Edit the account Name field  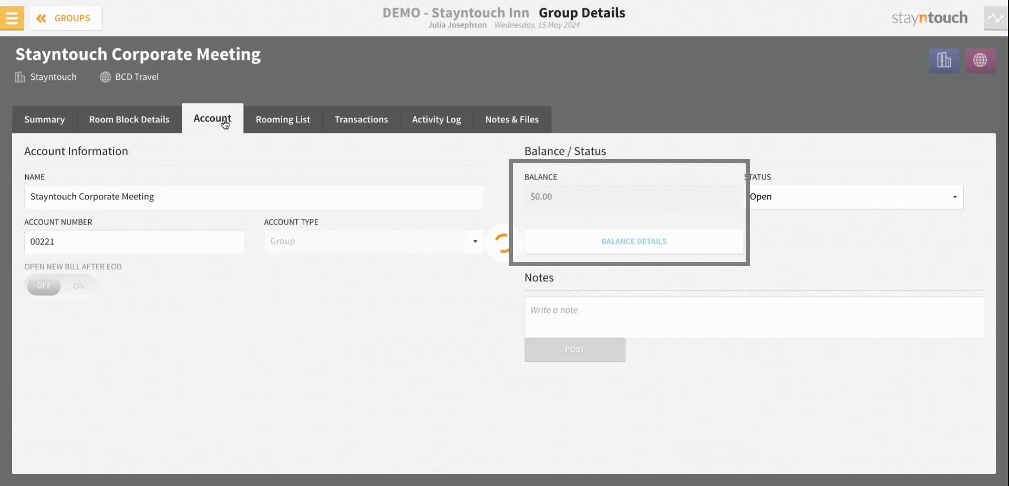click(254, 197)
